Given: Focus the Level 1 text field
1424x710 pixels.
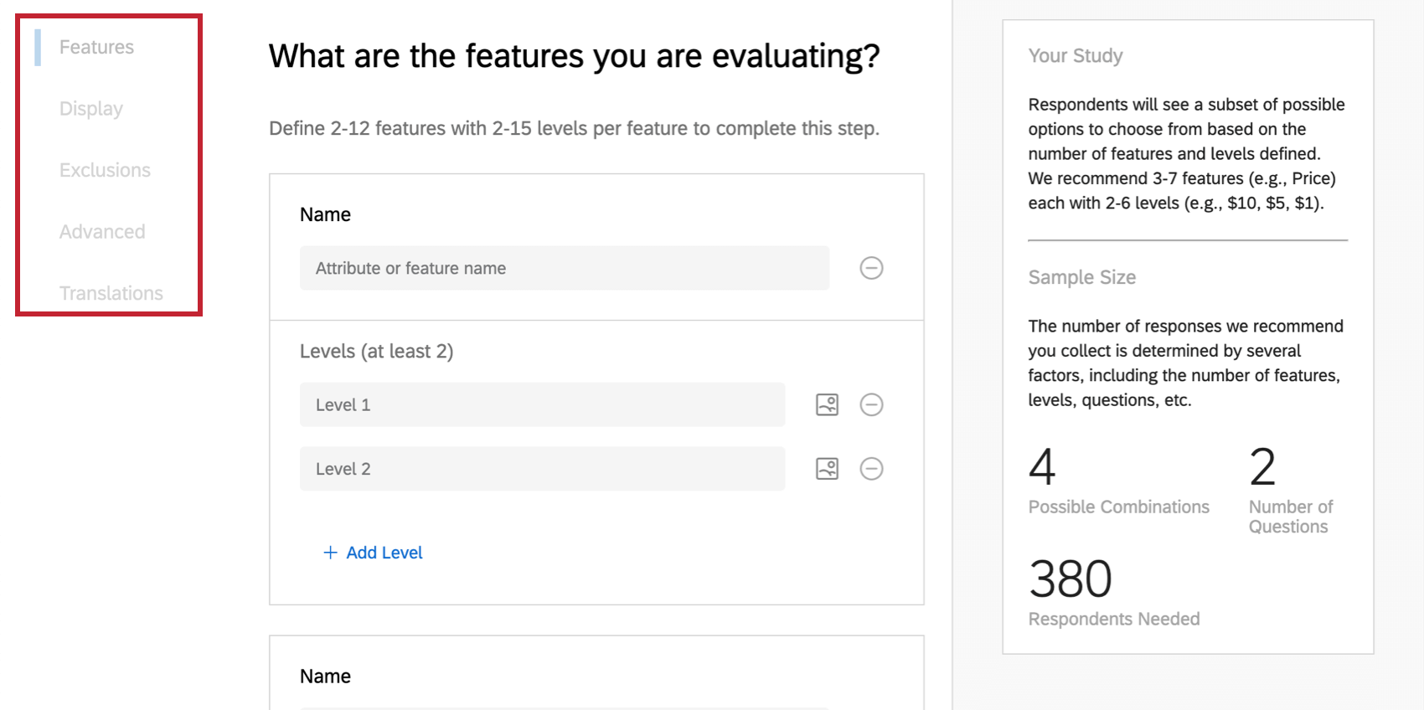Looking at the screenshot, I should click(542, 404).
